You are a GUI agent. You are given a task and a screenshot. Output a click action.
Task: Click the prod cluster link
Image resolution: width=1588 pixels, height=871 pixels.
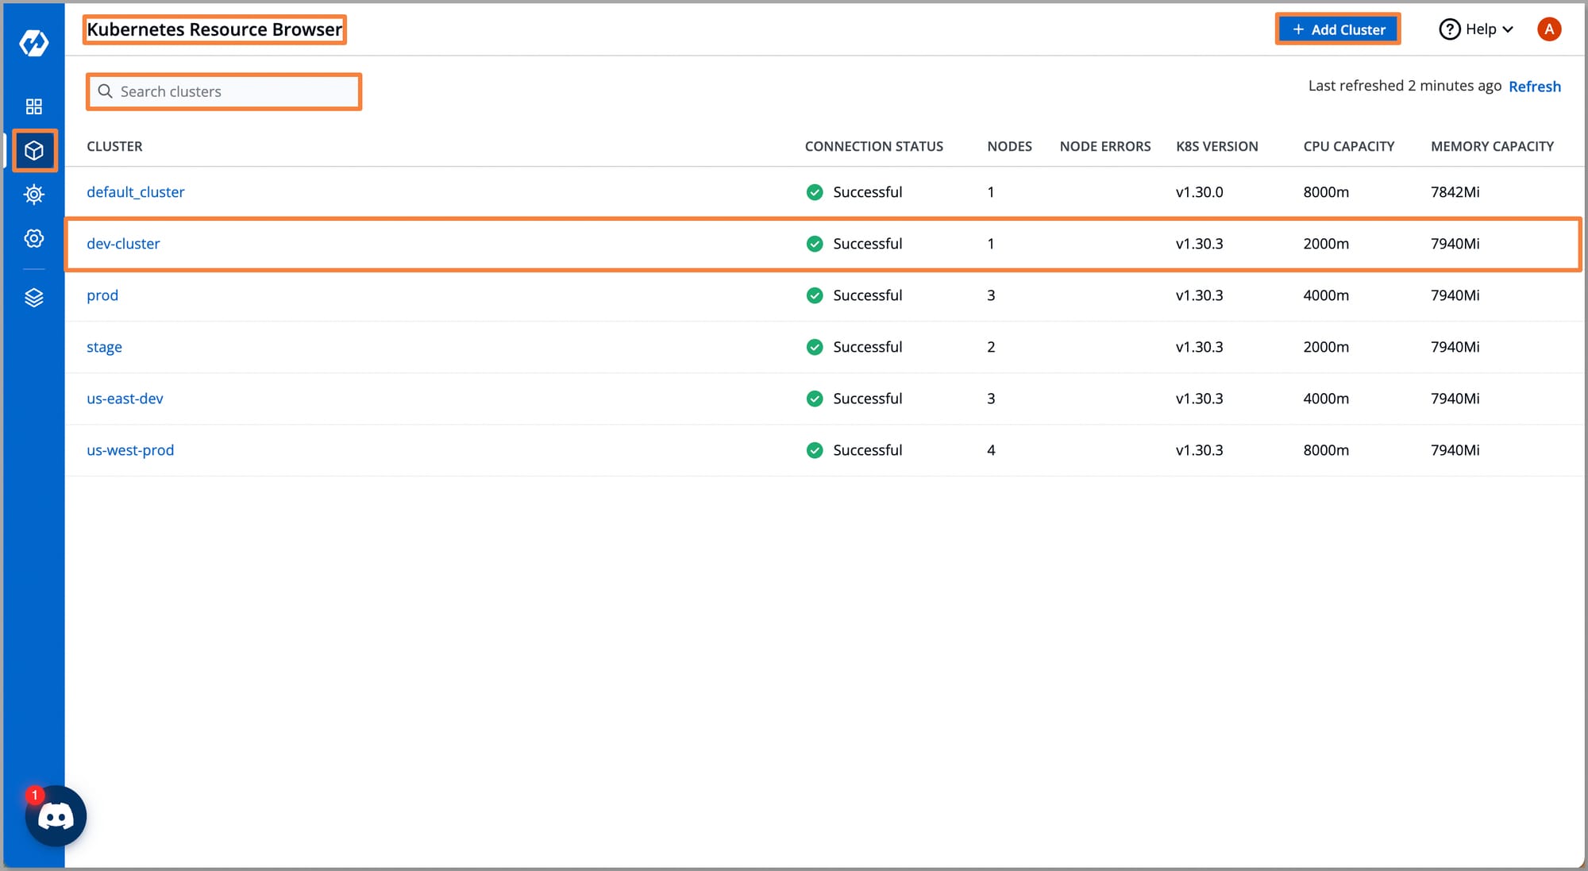[x=103, y=294]
